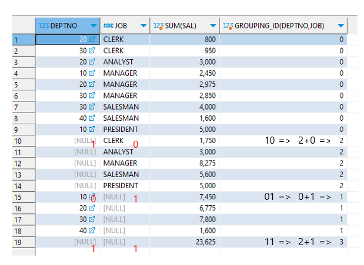Screen dimensions: 364x265
Task: Click the 2,850 SUM(SAL) cell
Action: 185,96
